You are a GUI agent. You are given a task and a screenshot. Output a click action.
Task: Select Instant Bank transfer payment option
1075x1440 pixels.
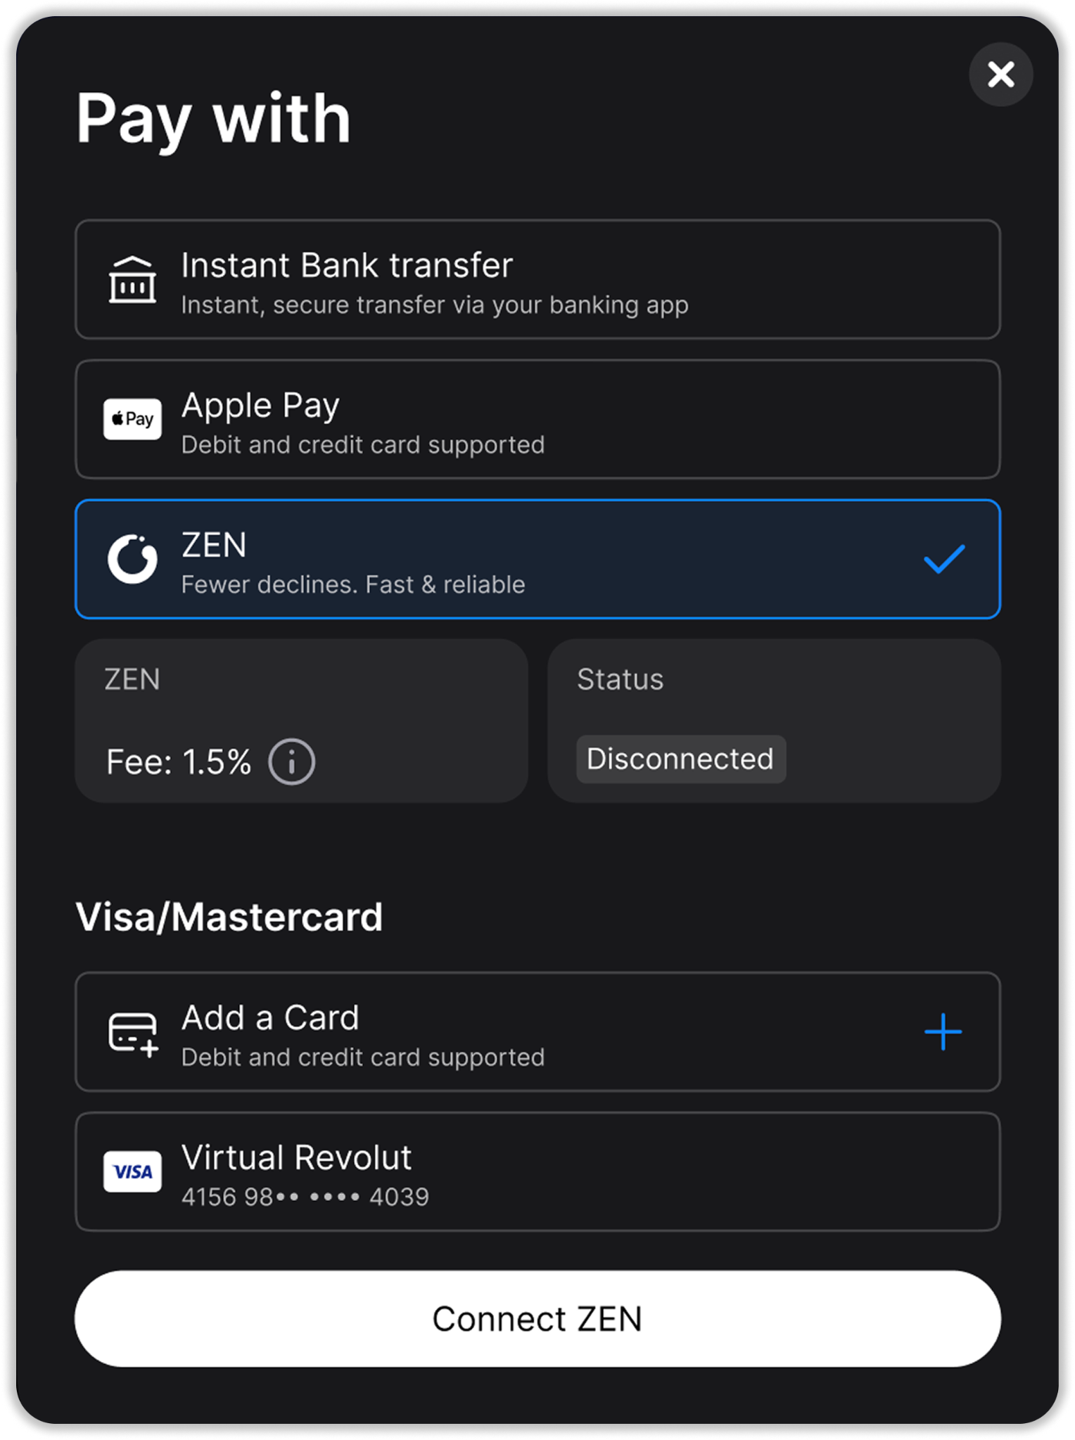[537, 280]
